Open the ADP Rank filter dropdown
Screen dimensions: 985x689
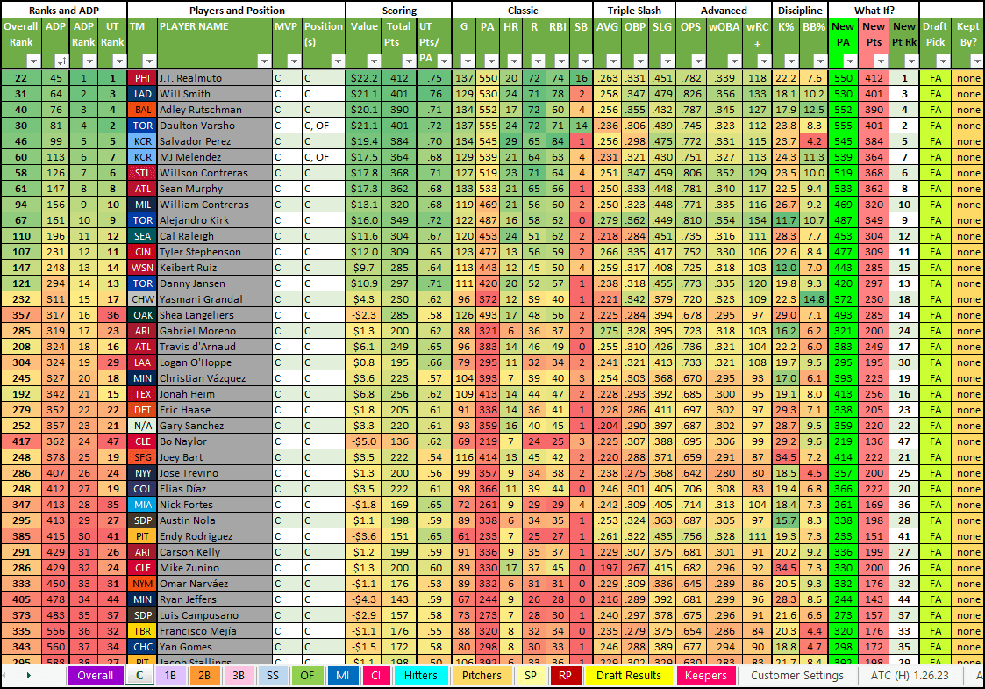89,61
